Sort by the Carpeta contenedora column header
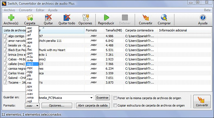The height and width of the screenshot is (118, 214). (x=141, y=30)
